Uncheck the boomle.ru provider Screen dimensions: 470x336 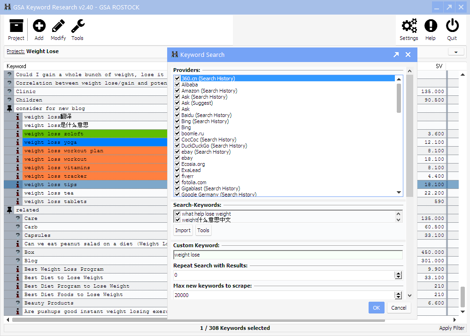[x=177, y=133]
